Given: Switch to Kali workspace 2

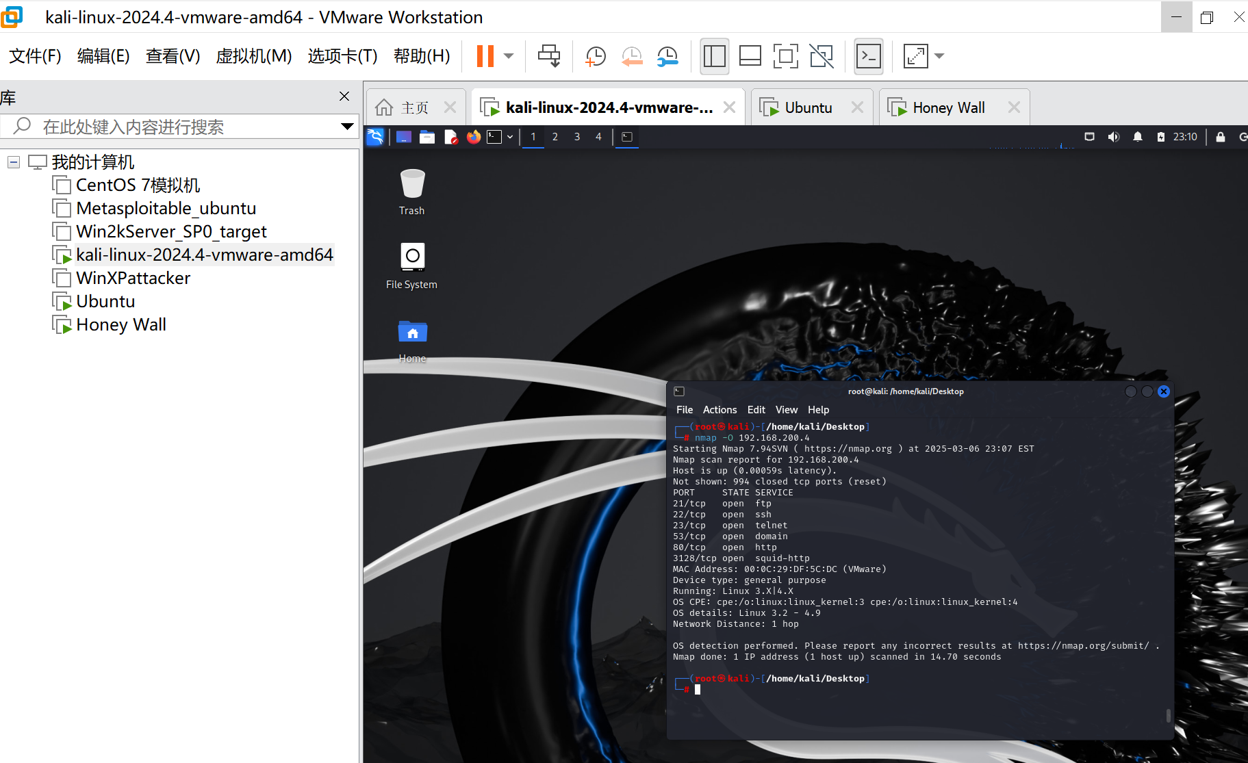Looking at the screenshot, I should (555, 137).
